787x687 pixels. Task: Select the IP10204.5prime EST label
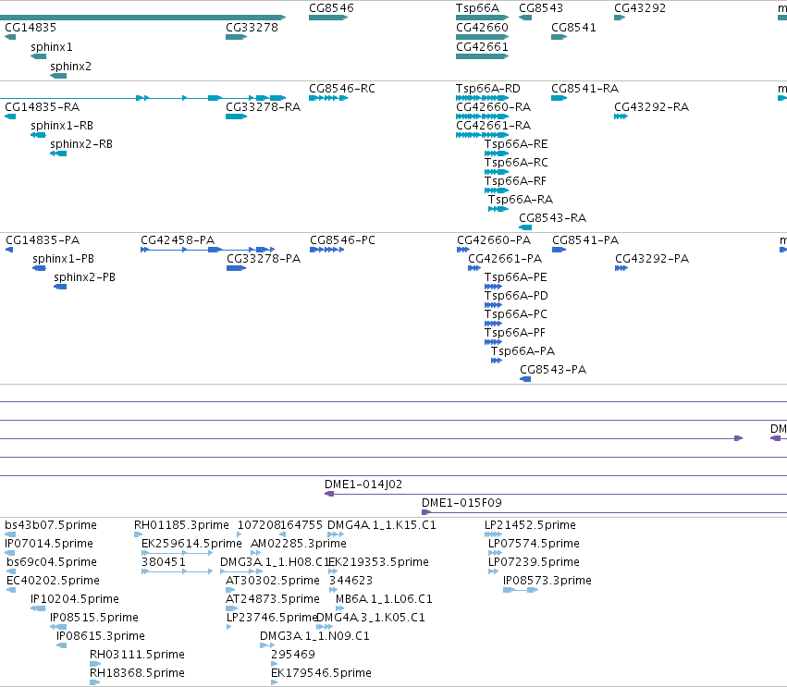75,599
